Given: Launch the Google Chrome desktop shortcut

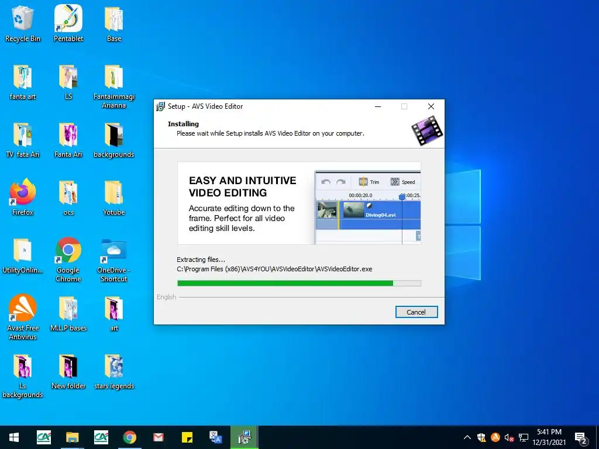Looking at the screenshot, I should click(68, 260).
